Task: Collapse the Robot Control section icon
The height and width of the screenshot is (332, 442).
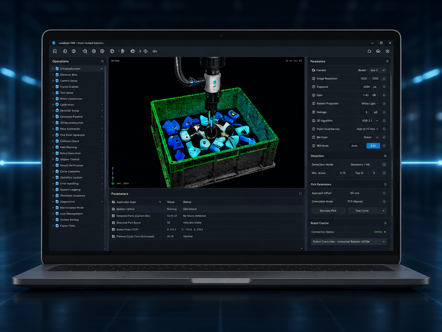Action: (x=385, y=223)
